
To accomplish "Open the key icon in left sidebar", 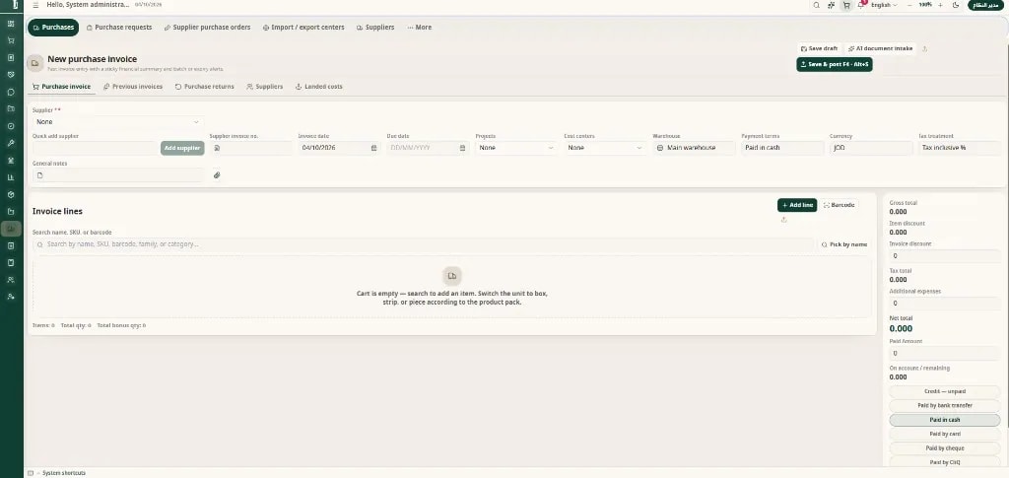I will point(11,143).
